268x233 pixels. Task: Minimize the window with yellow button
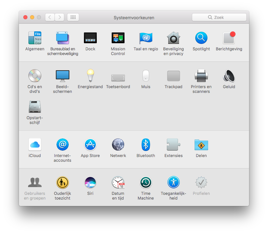(x=32, y=17)
